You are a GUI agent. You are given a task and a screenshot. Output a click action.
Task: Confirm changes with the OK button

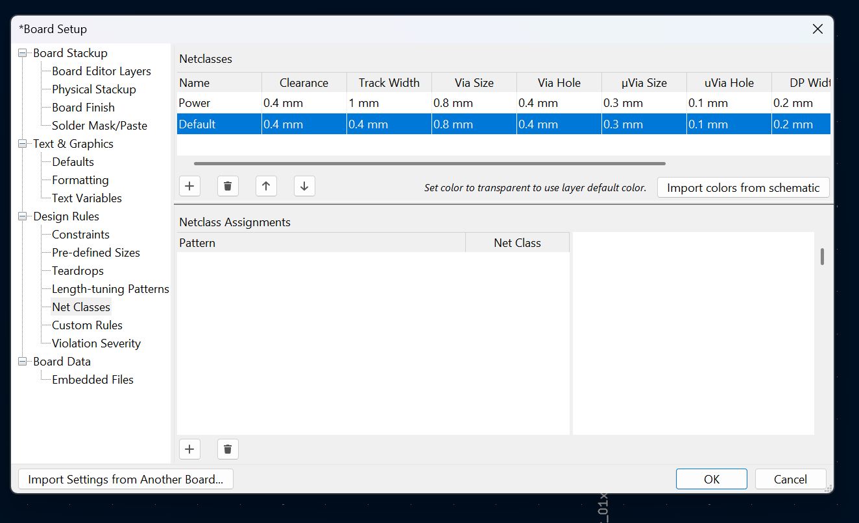[x=711, y=479]
